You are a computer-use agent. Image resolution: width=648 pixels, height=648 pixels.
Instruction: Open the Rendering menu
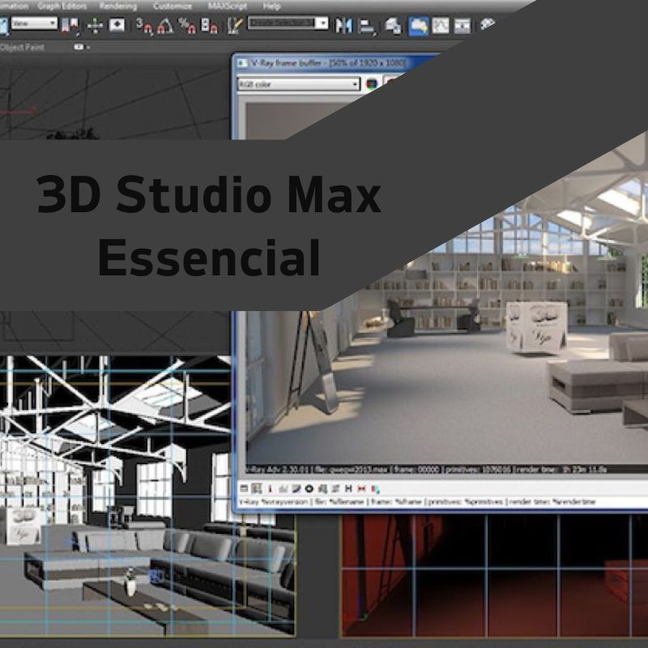tap(117, 6)
